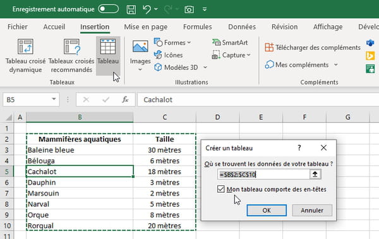Expand the Images dropdown chevron
Screen dimensions: 379x239
pyautogui.click(x=140, y=69)
